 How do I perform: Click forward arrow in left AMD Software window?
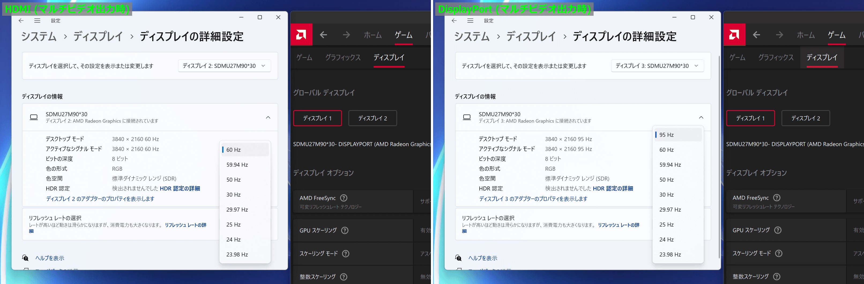[347, 35]
